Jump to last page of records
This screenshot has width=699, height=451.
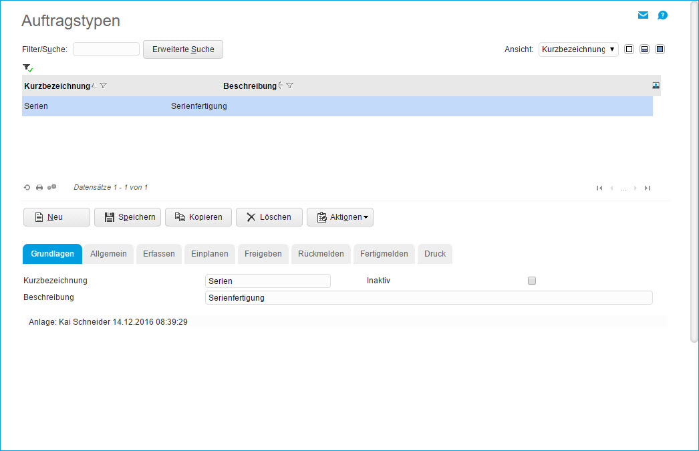[x=648, y=188]
